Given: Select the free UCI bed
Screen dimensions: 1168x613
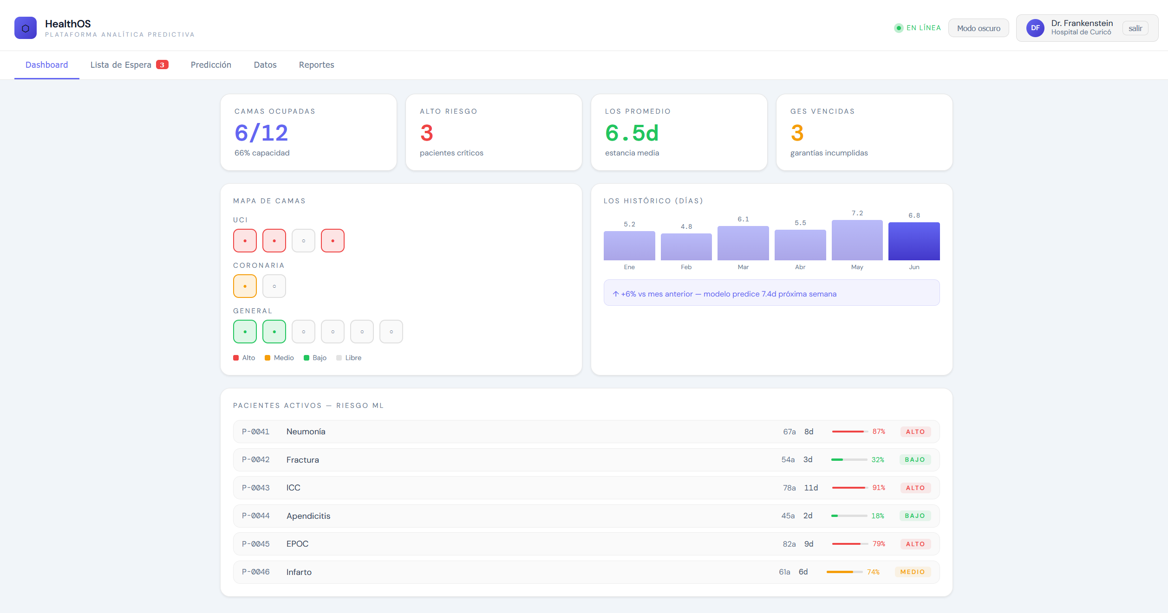Looking at the screenshot, I should [303, 240].
